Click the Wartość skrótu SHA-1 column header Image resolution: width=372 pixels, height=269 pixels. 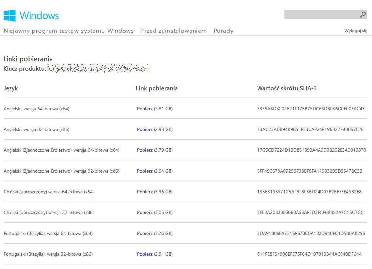coord(287,88)
